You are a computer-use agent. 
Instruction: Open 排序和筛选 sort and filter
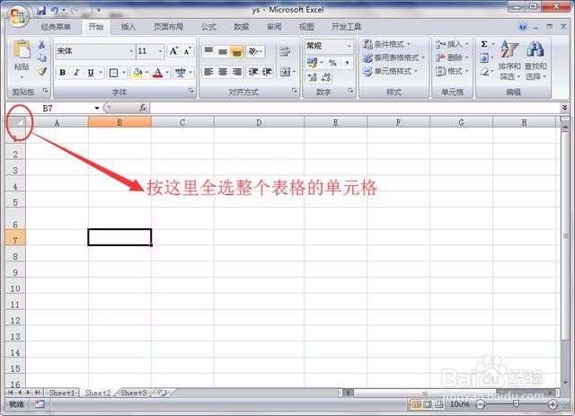(509, 60)
